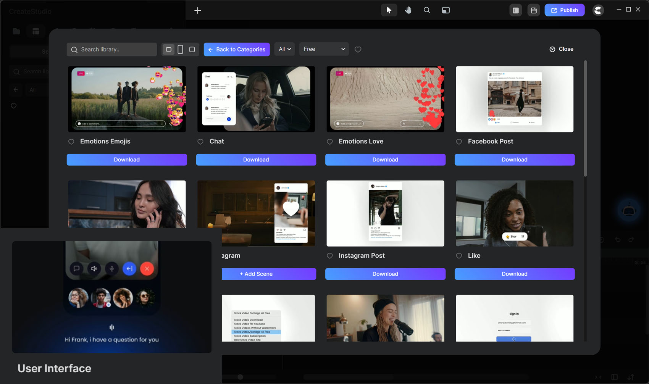Viewport: 649px width, 384px height.
Task: Open the All category dropdown
Action: pos(284,49)
